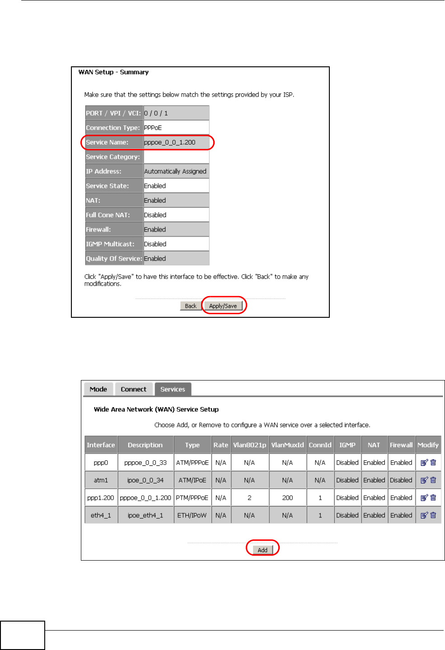445x650 pixels.
Task: Click the Modify column header
Action: click(428, 445)
